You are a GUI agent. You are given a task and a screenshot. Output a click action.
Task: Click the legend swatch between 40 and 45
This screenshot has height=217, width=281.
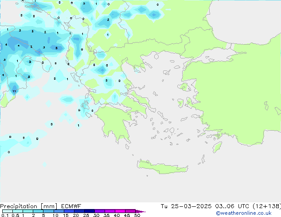click(120, 211)
